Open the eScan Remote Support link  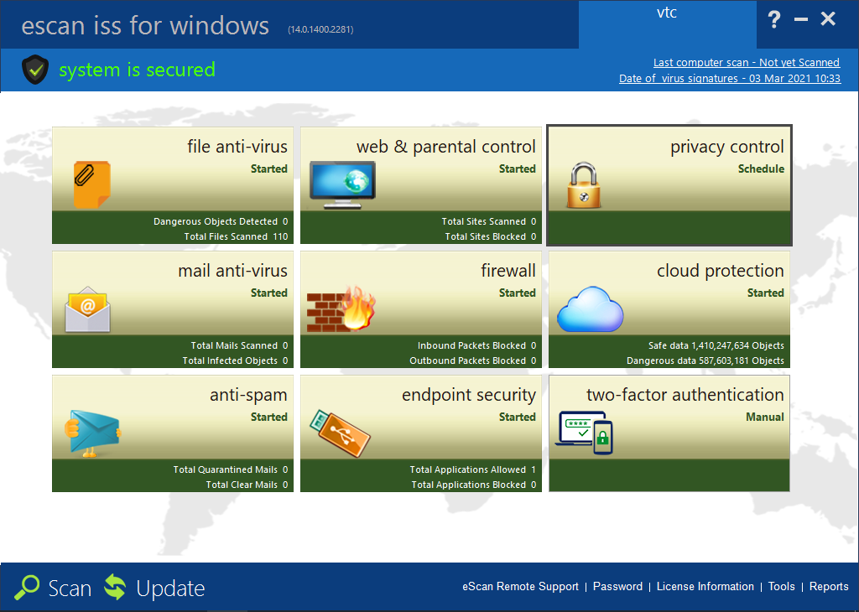[520, 587]
